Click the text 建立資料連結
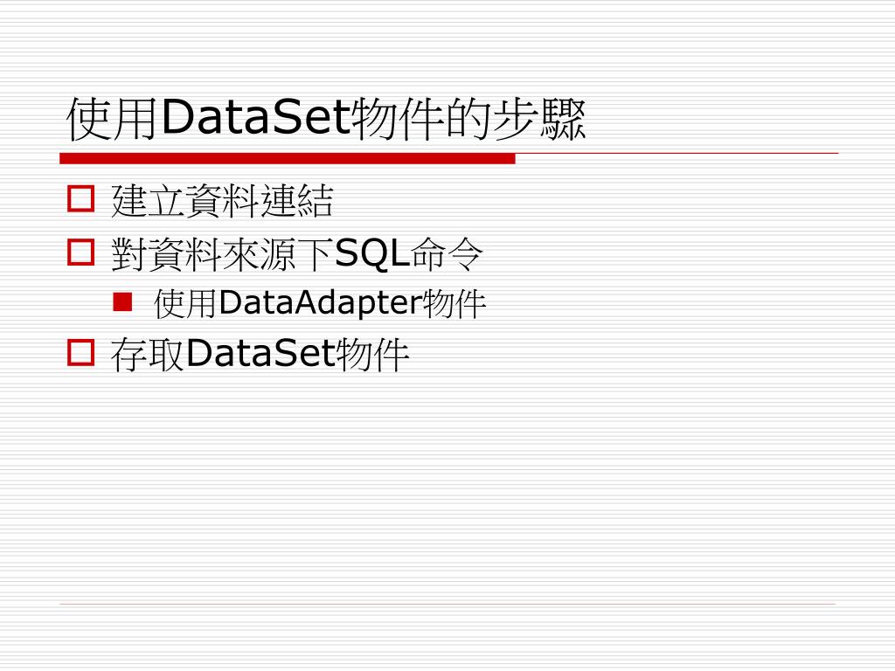895x671 pixels. [x=222, y=200]
